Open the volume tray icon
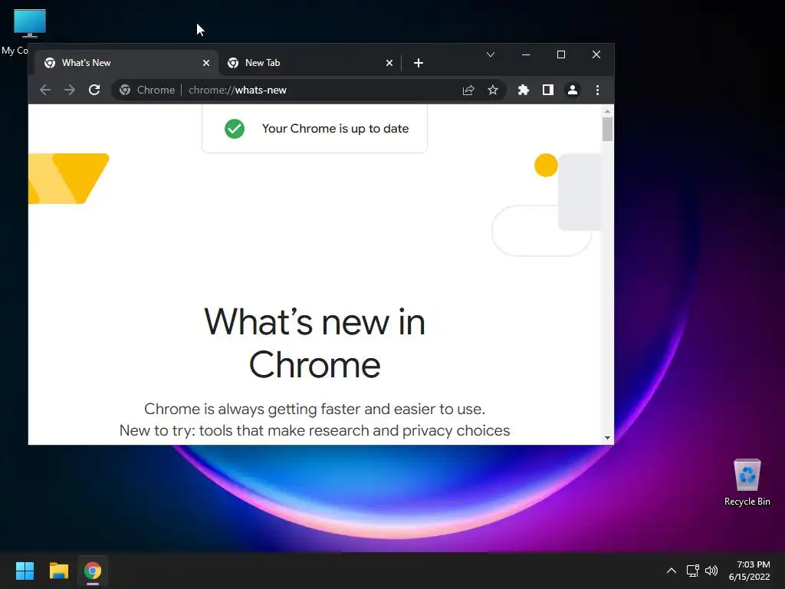Screen dimensions: 785x589 (x=711, y=571)
